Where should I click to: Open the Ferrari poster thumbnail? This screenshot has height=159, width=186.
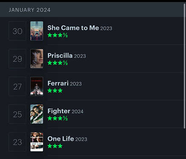[37, 86]
